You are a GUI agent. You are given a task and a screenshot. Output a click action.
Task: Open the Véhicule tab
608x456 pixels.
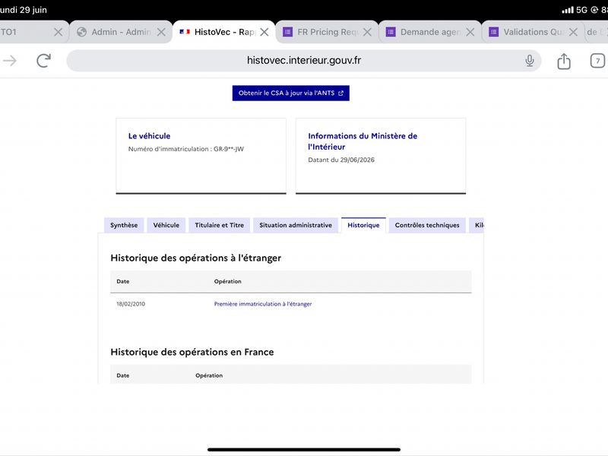[166, 225]
